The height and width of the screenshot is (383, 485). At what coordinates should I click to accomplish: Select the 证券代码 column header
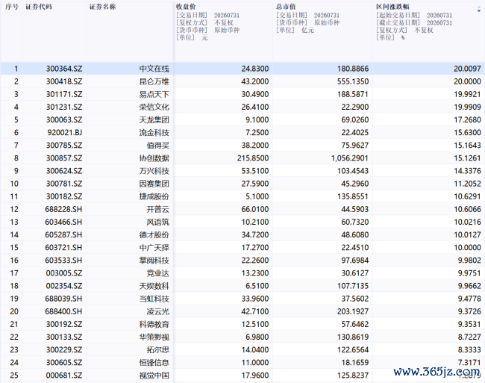coord(39,7)
